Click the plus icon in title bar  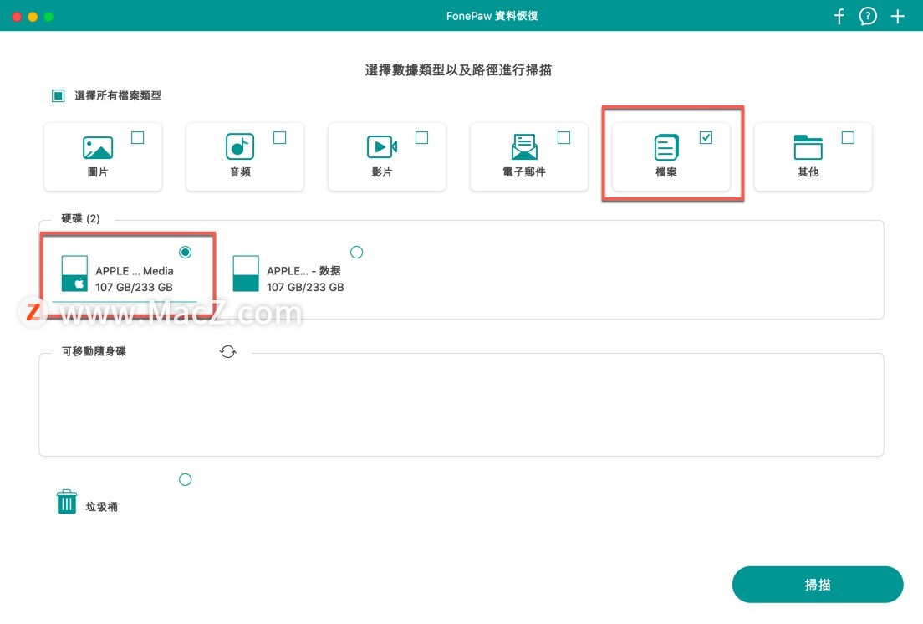click(x=897, y=16)
